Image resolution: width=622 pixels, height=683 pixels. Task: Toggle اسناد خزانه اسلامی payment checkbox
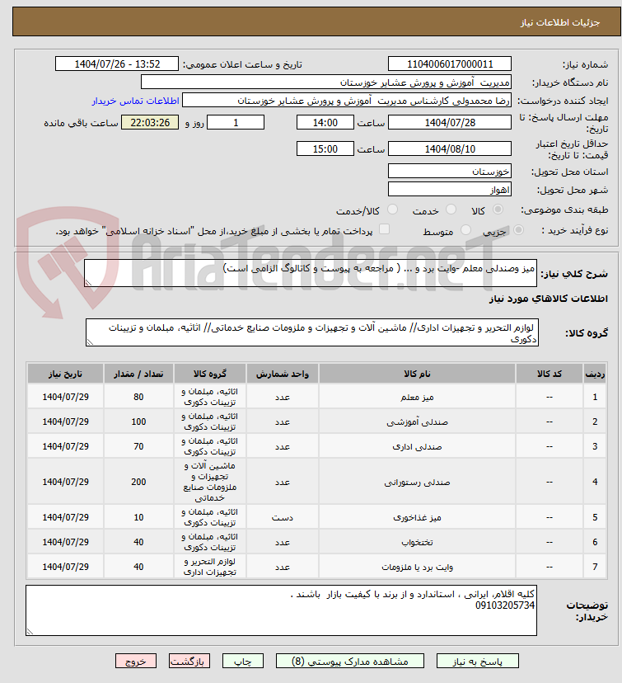click(x=384, y=229)
